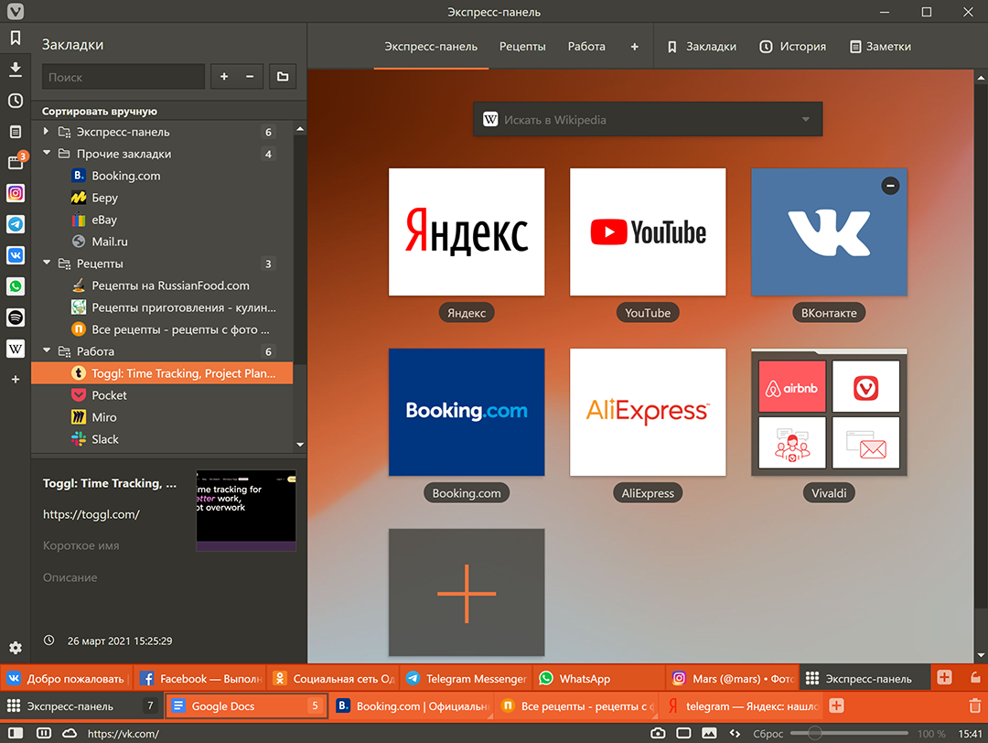Screen dimensions: 988x743
Task: Click the Break Mode pause icon in status bar
Action: (x=44, y=734)
